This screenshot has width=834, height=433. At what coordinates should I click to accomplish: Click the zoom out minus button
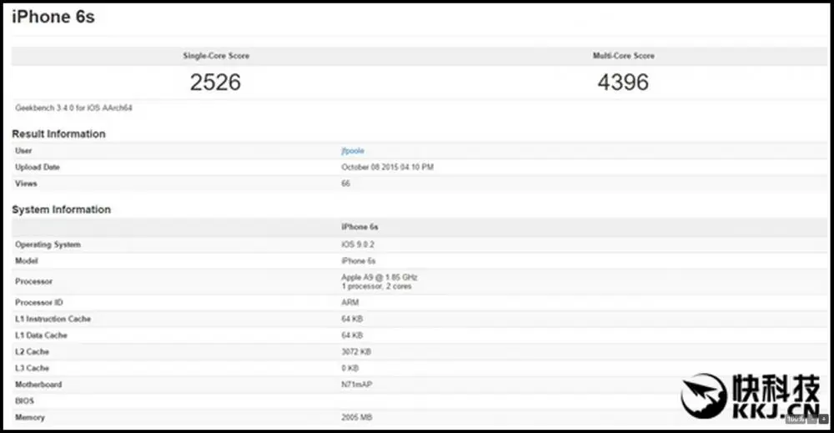point(812,420)
